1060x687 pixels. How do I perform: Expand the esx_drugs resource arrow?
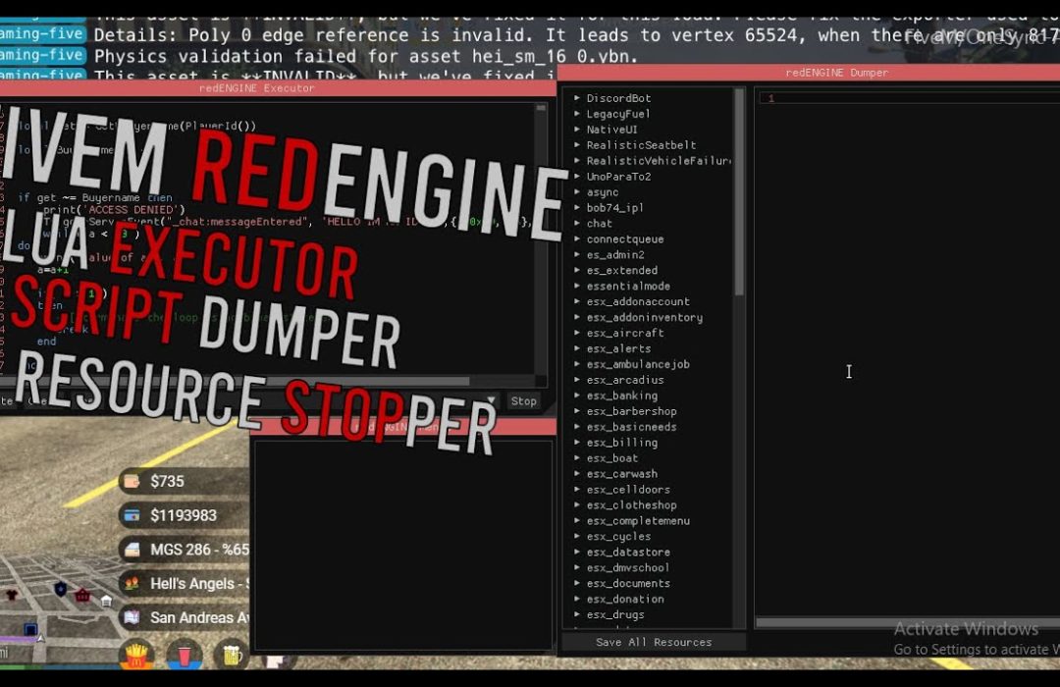click(x=577, y=614)
